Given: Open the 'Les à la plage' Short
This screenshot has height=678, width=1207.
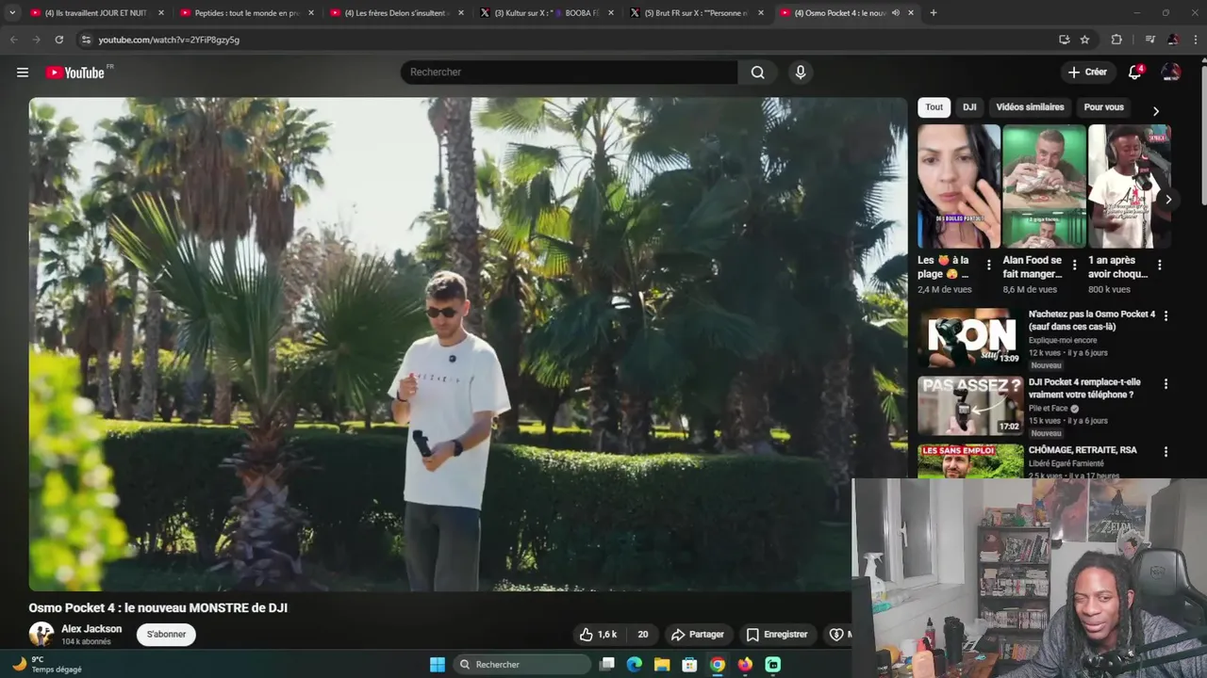Looking at the screenshot, I should [x=959, y=186].
